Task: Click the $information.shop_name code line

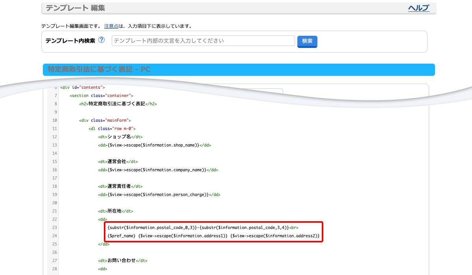Action: click(155, 145)
